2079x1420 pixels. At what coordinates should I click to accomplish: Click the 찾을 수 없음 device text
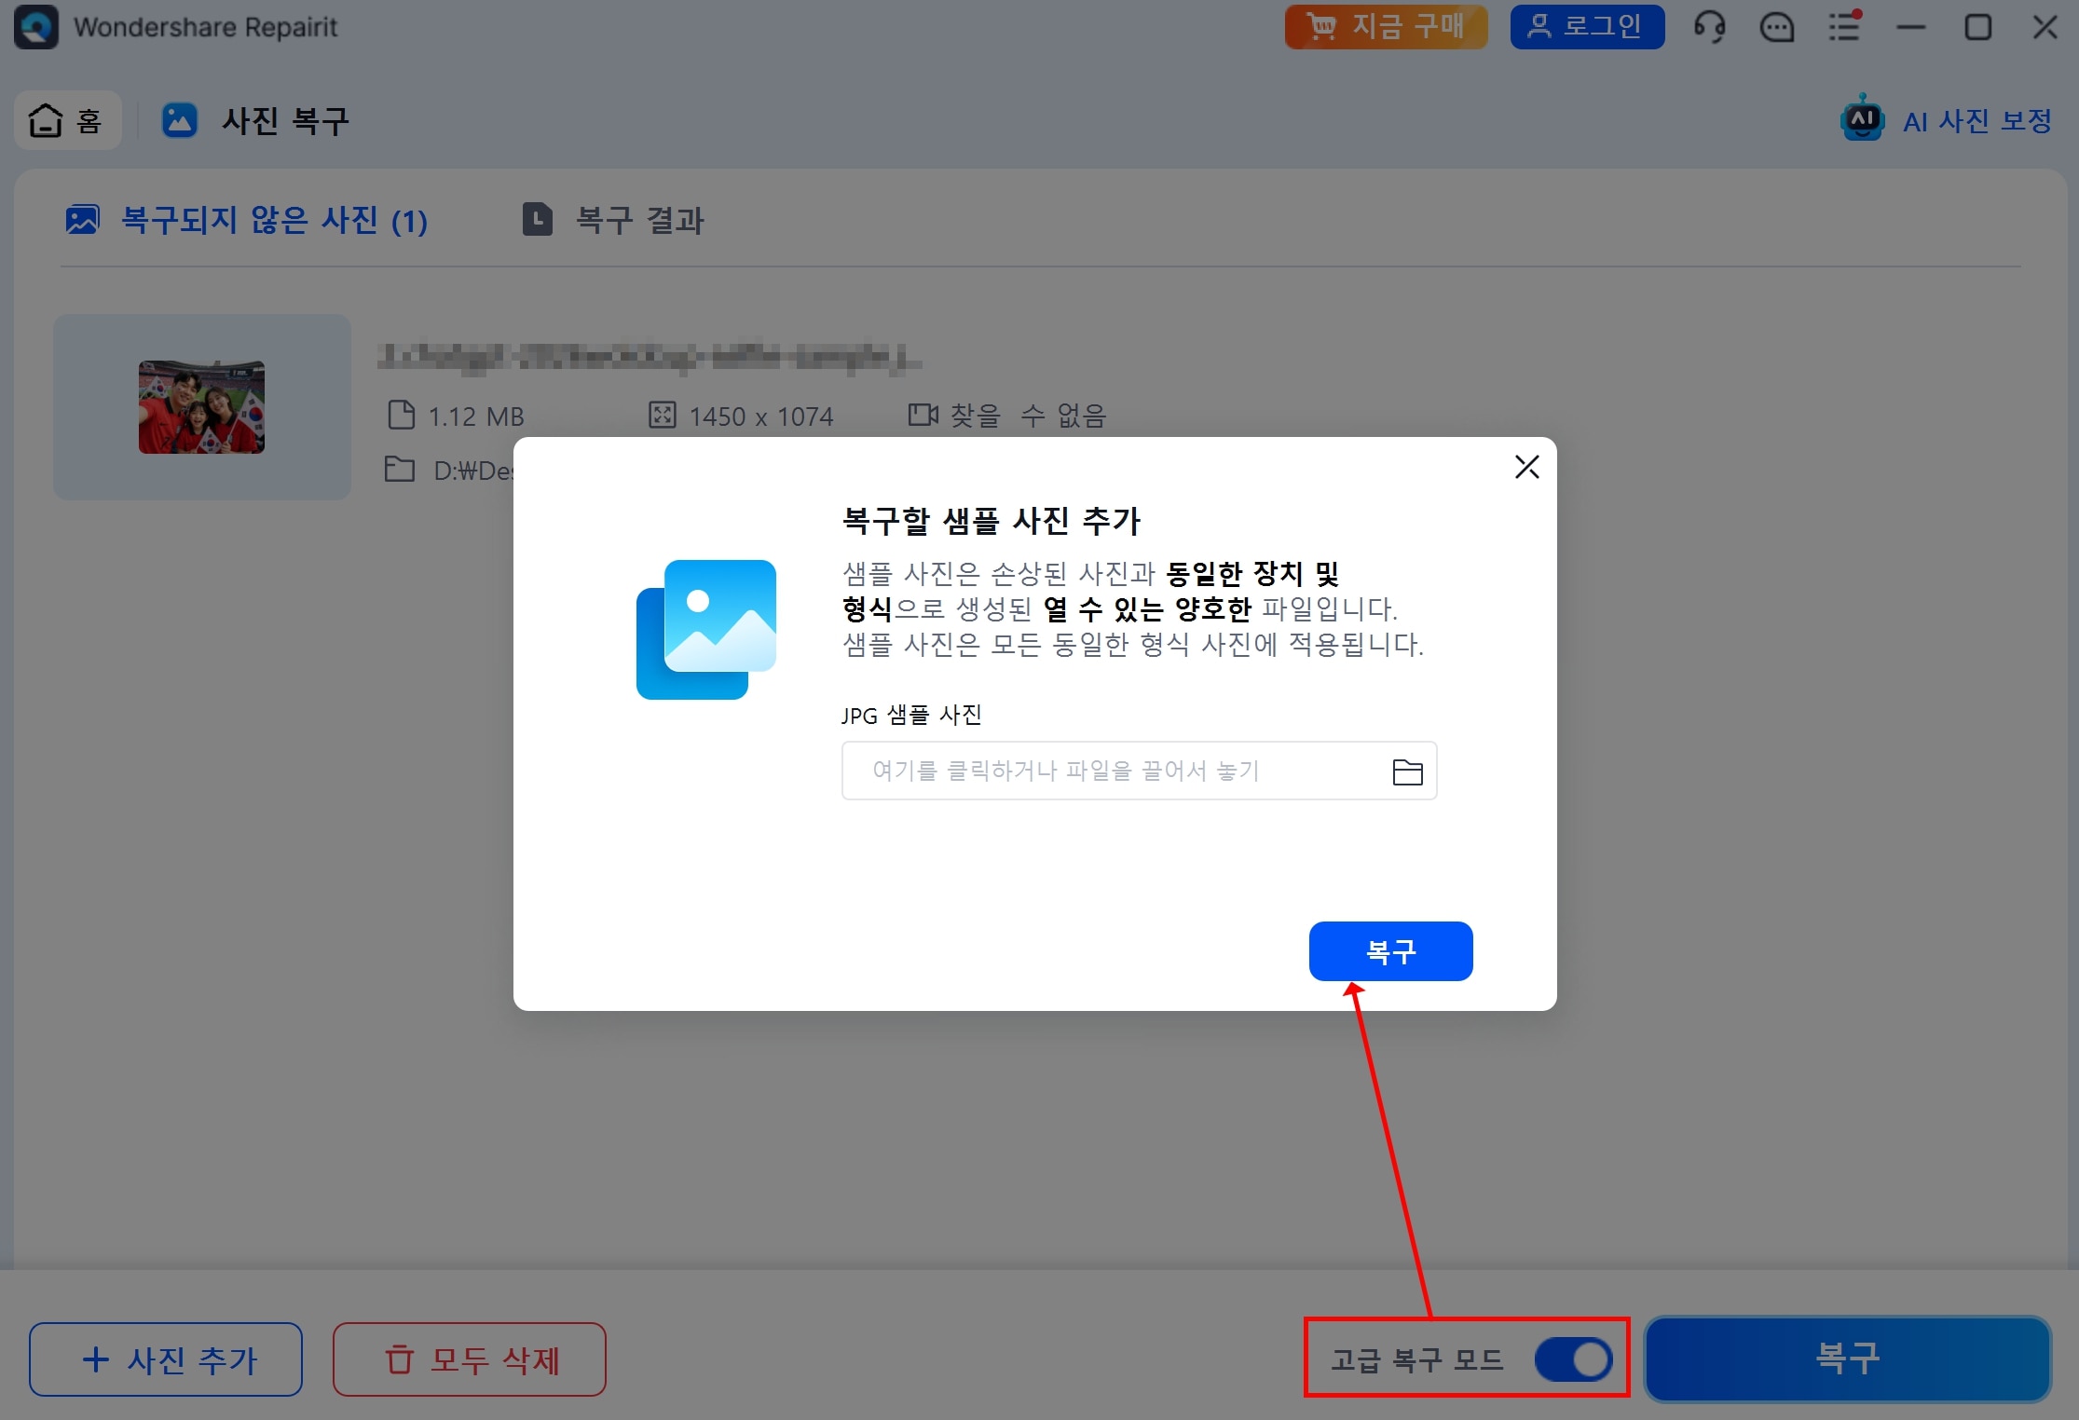pos(1027,416)
